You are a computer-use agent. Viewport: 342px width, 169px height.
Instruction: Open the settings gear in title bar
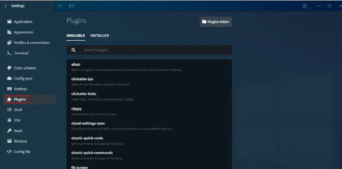304,6
